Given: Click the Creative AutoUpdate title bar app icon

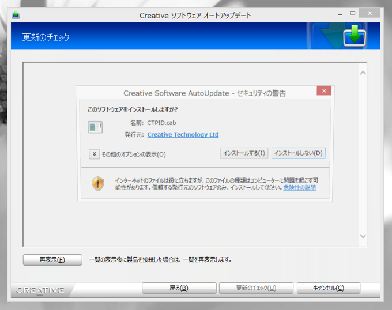Looking at the screenshot, I should tap(16, 15).
